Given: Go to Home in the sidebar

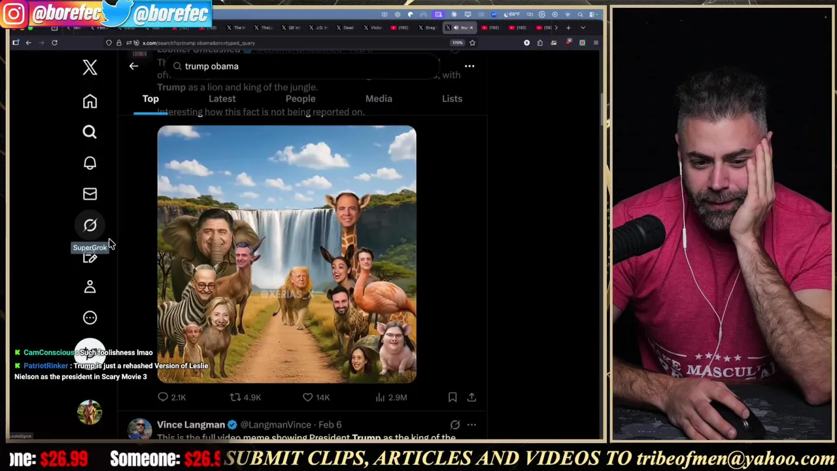Looking at the screenshot, I should pos(90,101).
